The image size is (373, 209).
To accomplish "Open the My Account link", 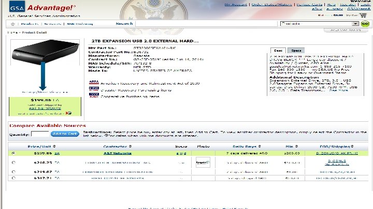I will [236, 5].
